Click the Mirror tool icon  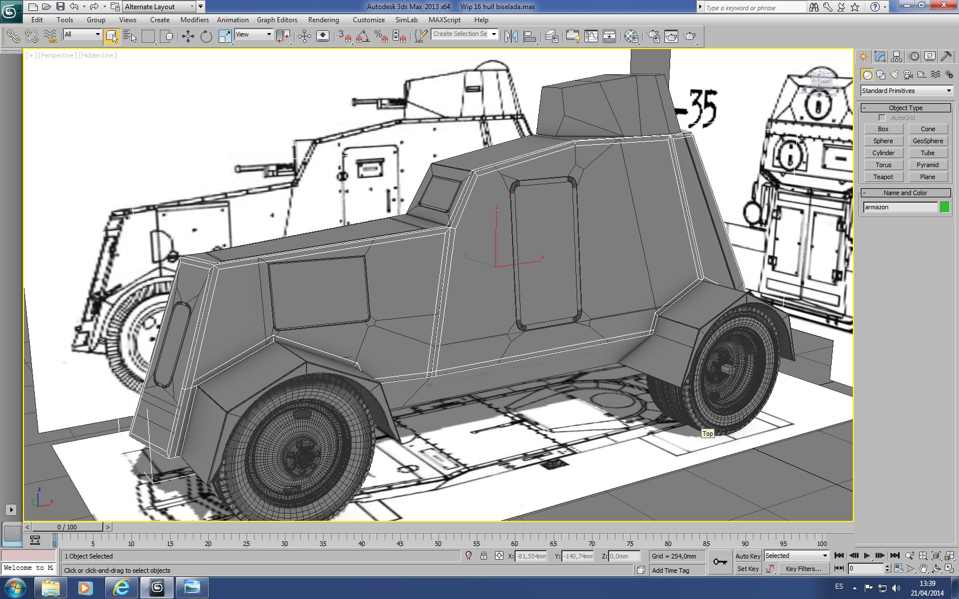tap(511, 37)
